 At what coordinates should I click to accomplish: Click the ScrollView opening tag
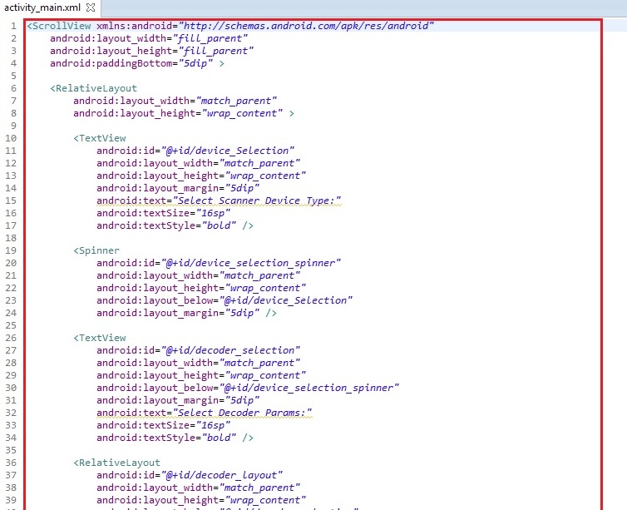(58, 26)
